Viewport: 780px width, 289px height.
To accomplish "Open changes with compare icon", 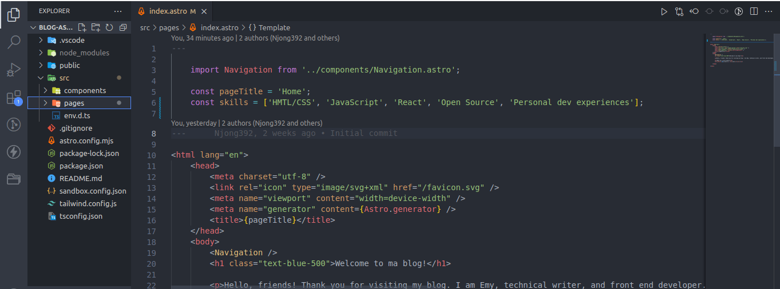I will point(679,11).
